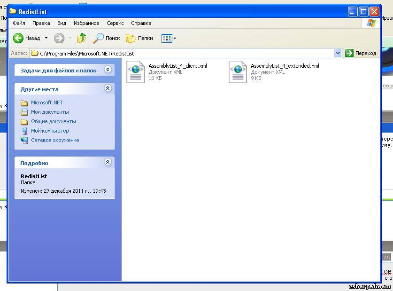Maximize the RedistList window

coord(363,12)
